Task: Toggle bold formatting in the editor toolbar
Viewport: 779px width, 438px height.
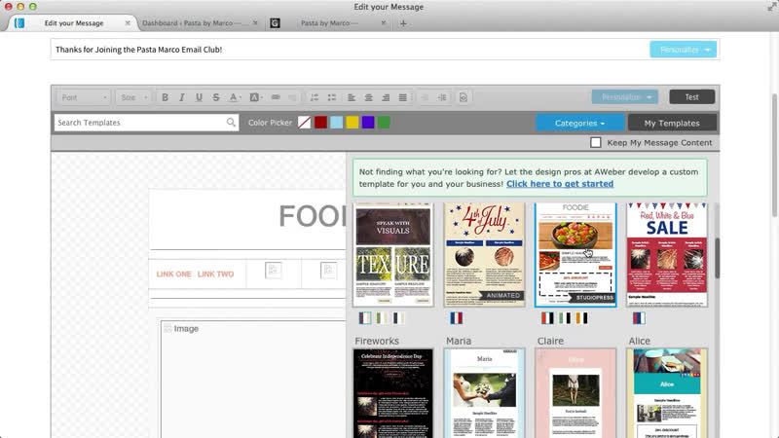Action: click(165, 97)
